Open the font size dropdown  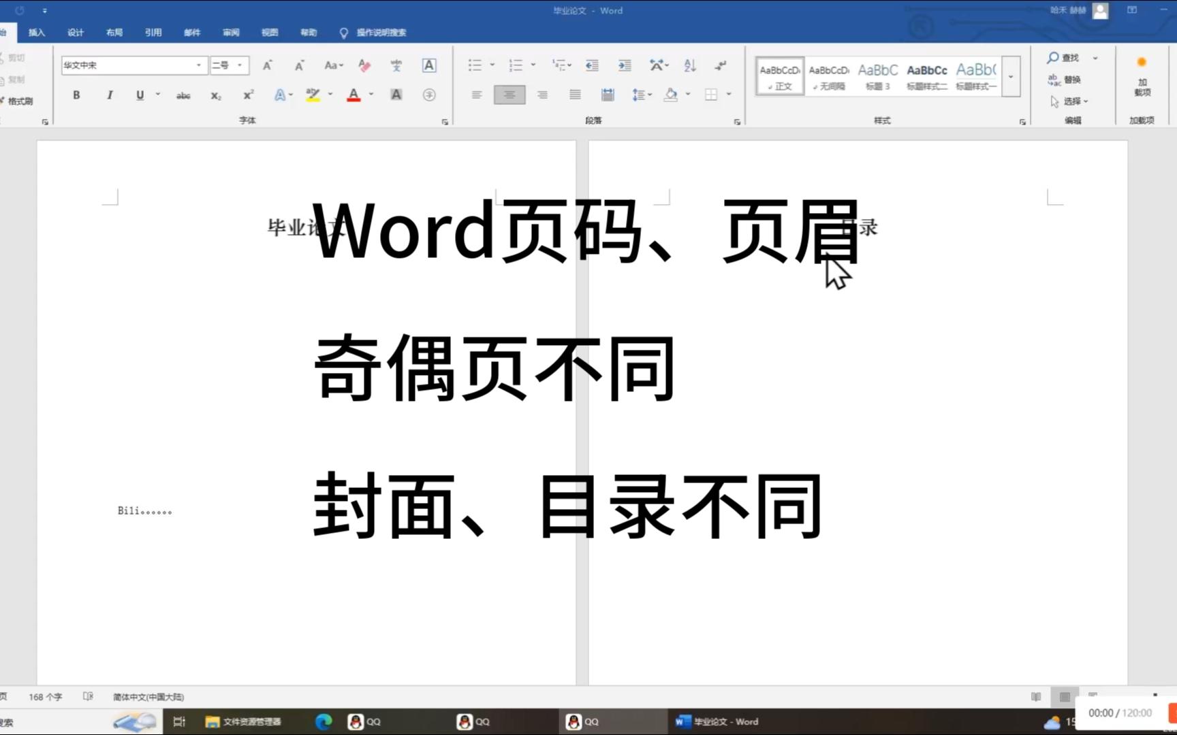[x=238, y=65]
